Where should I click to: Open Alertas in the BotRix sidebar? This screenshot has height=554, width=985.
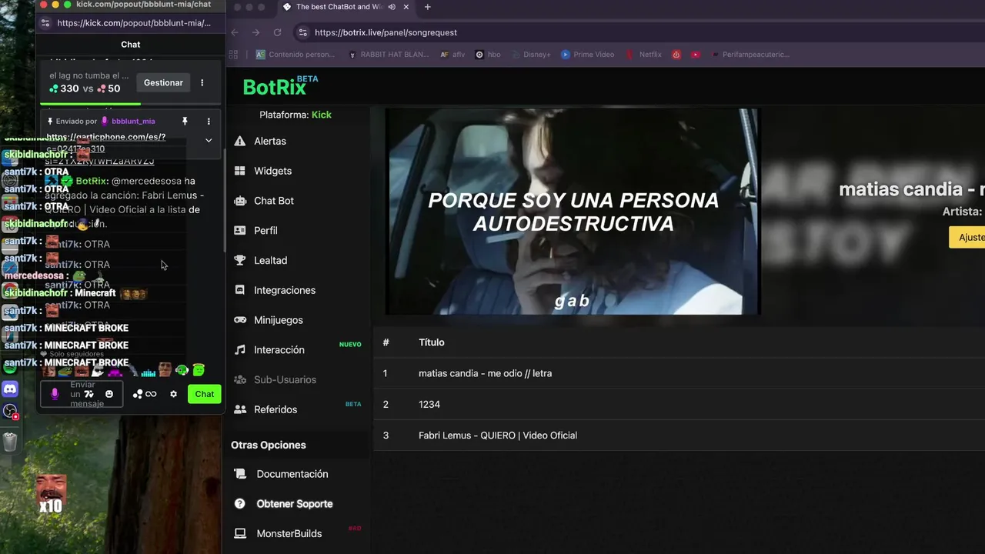tap(269, 142)
